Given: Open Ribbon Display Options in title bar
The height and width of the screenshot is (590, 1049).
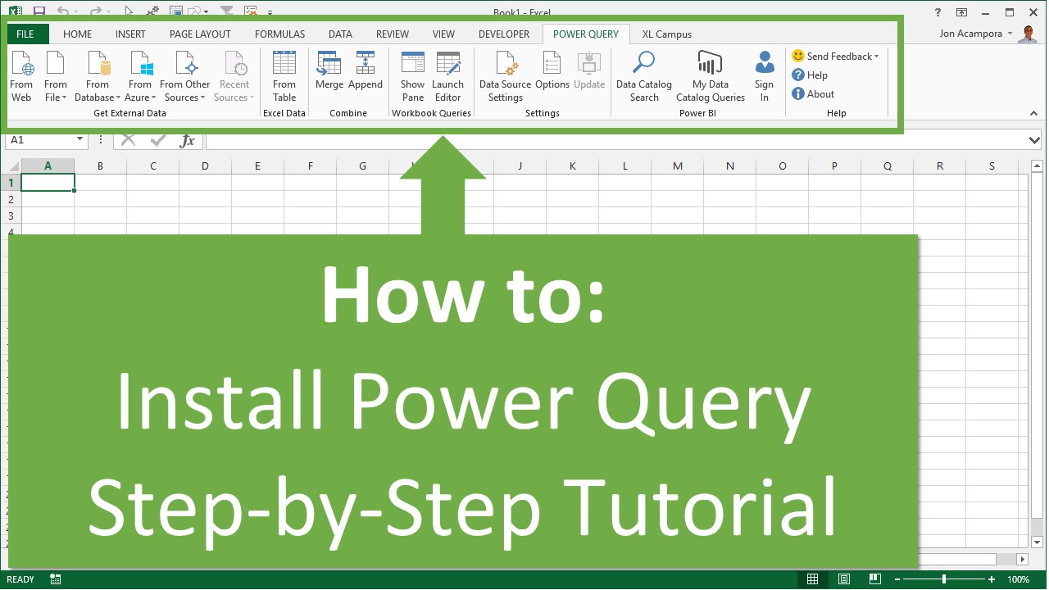Looking at the screenshot, I should click(x=962, y=12).
